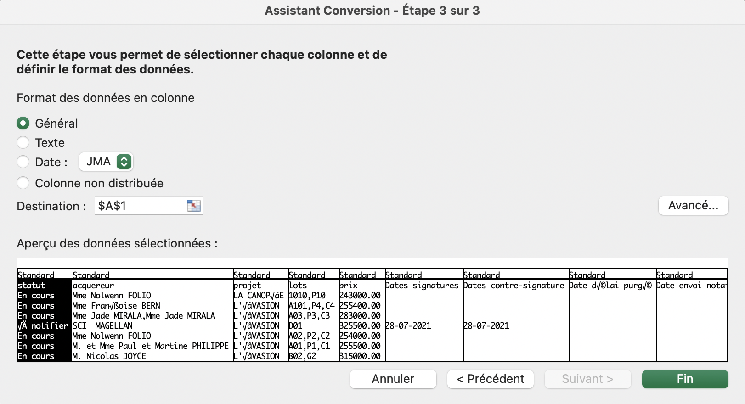Choose the Texte column format option
The height and width of the screenshot is (404, 745).
(23, 143)
